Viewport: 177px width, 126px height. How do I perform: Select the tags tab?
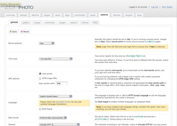click(67, 15)
